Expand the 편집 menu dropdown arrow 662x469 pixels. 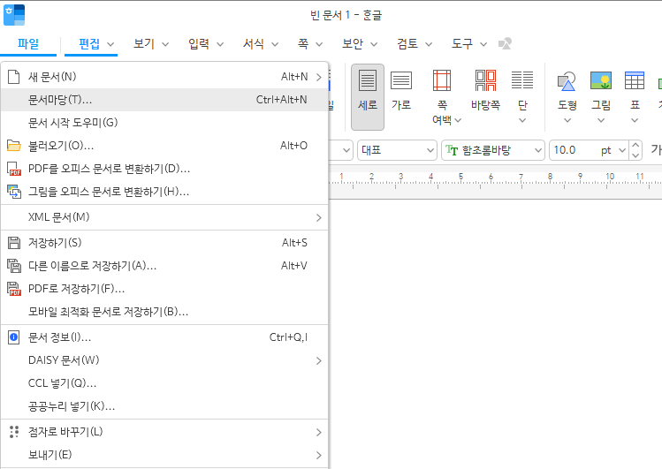110,44
